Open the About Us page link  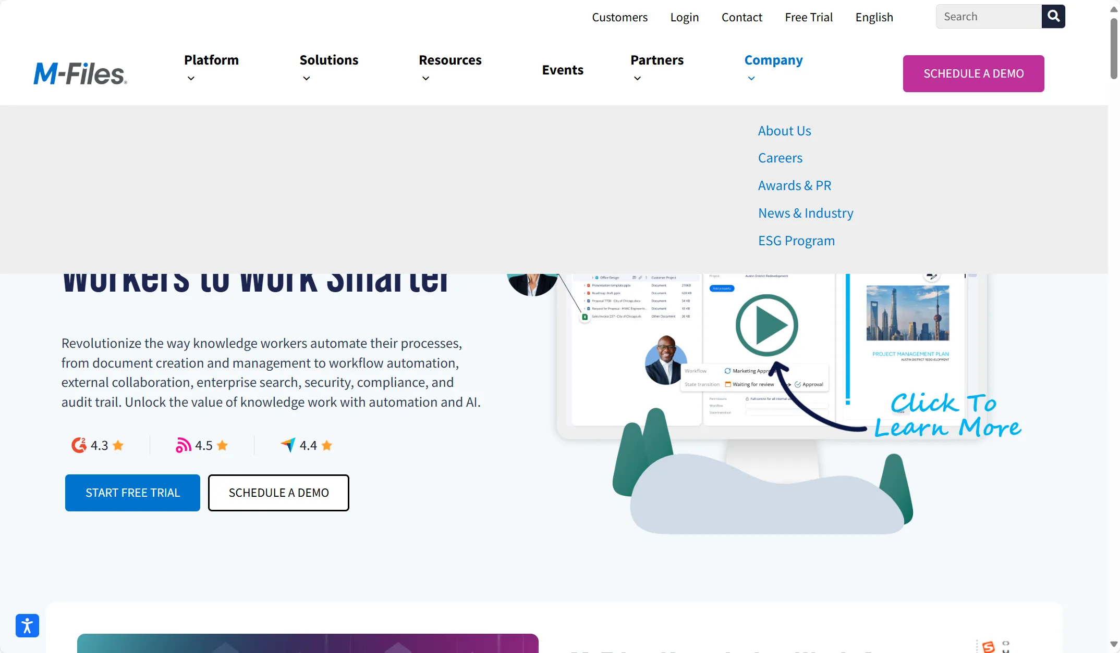pos(785,130)
